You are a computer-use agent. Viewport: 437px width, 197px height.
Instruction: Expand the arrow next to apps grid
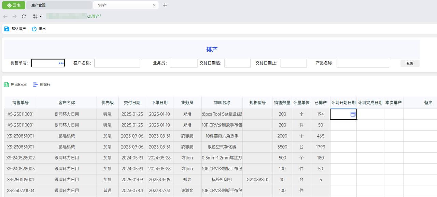(x=41, y=16)
